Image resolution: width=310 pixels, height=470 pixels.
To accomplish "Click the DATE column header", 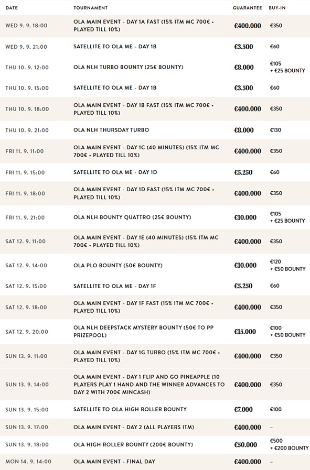I will (x=12, y=8).
